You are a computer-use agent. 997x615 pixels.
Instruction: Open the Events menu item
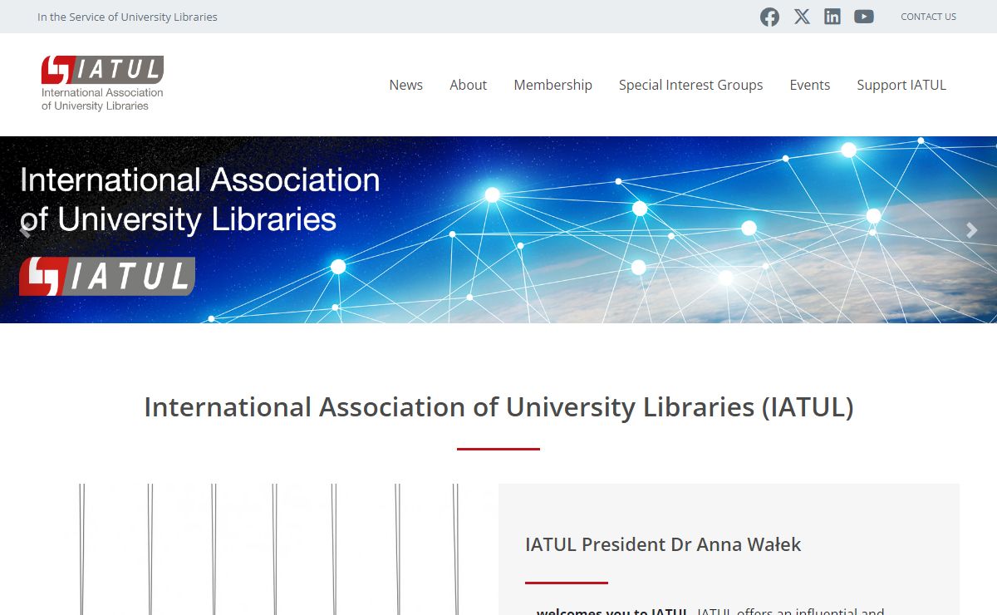coord(809,85)
